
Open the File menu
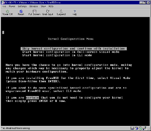[4, 6]
